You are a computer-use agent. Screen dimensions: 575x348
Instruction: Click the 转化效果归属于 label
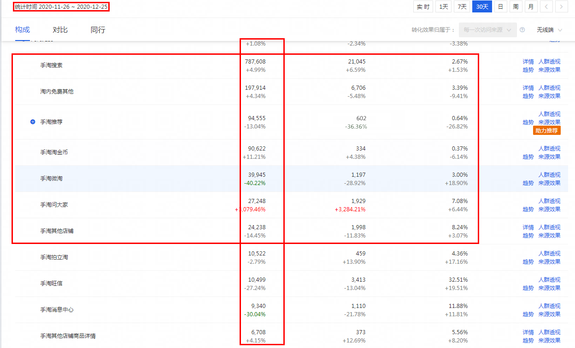(432, 30)
